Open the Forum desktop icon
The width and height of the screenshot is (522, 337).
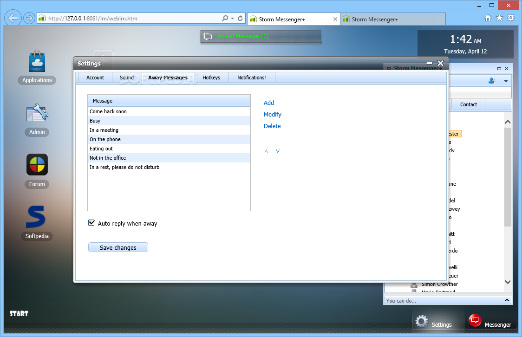pyautogui.click(x=37, y=165)
